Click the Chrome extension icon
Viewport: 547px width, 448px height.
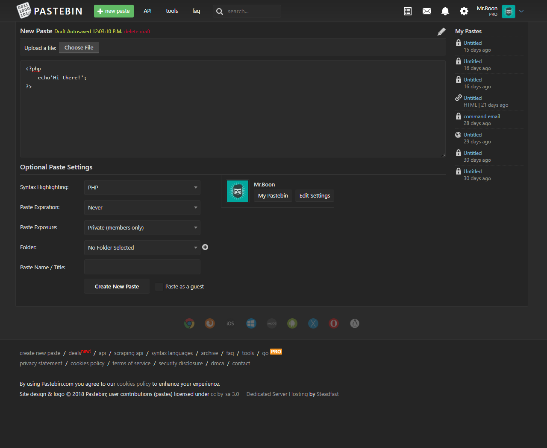[189, 323]
